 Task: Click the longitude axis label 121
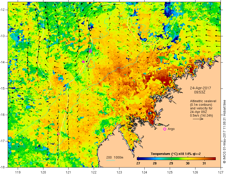(x=69, y=172)
